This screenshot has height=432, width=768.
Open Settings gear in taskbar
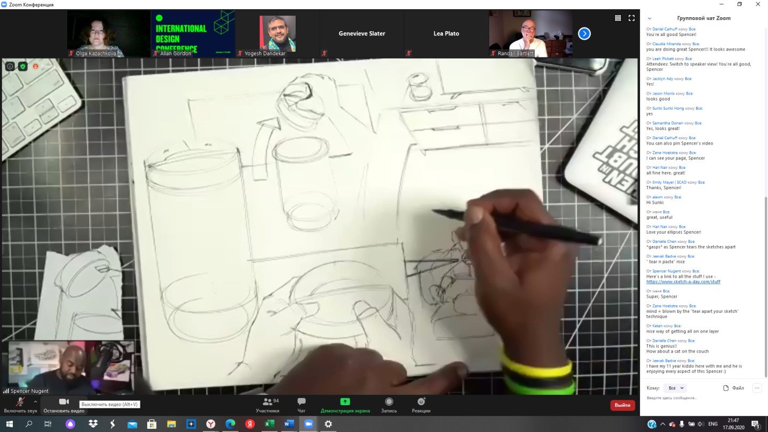click(328, 424)
